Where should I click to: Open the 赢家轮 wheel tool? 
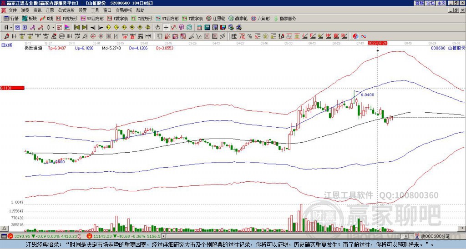(238, 18)
